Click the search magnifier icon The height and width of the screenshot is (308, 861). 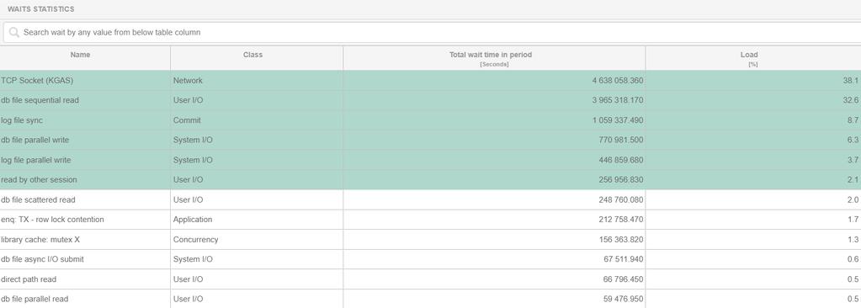click(x=14, y=32)
